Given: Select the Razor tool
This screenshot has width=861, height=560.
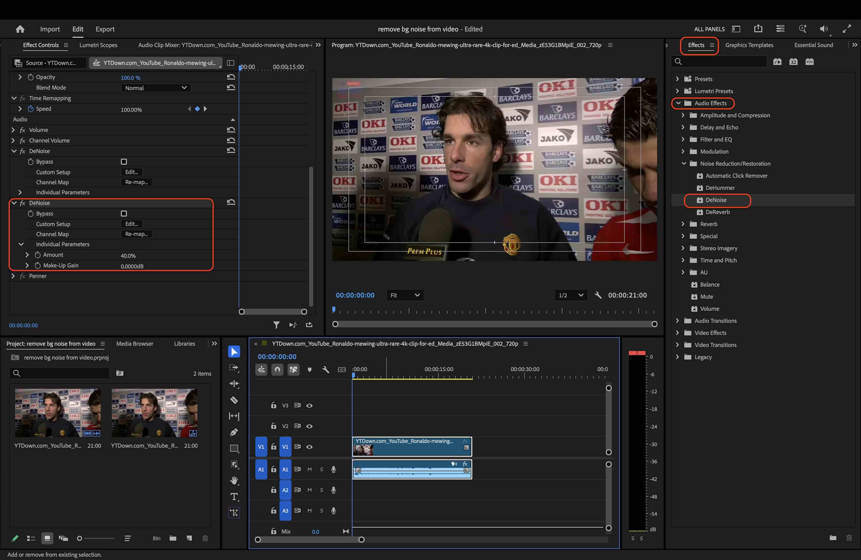Looking at the screenshot, I should point(234,400).
